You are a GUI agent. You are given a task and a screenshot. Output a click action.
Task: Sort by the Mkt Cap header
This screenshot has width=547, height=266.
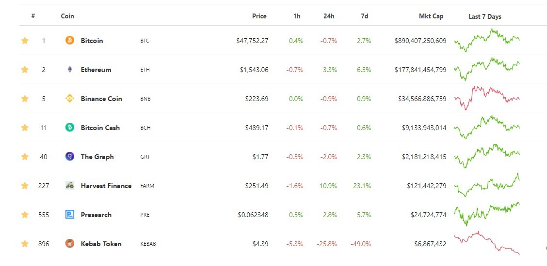tap(431, 16)
